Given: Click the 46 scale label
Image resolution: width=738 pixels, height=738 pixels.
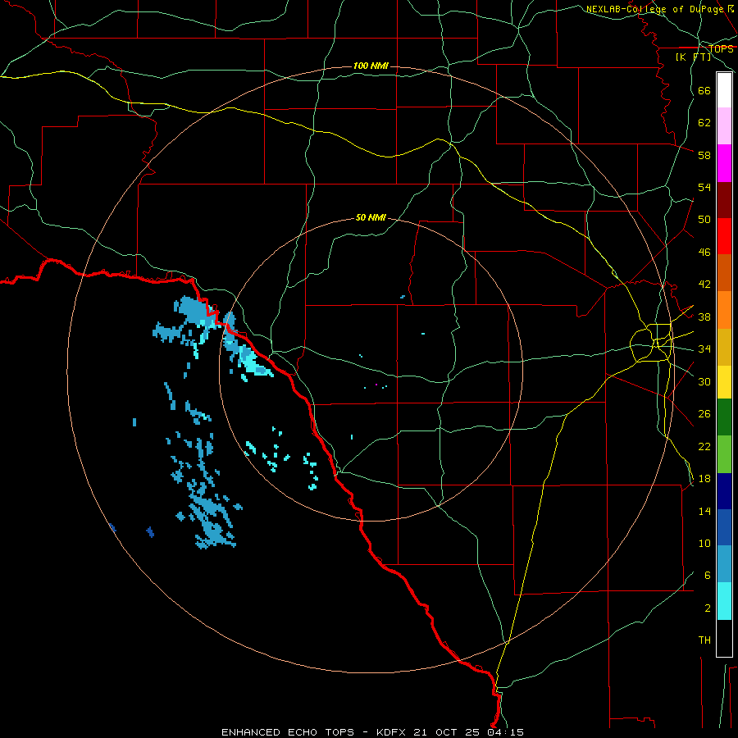Looking at the screenshot, I should (x=704, y=253).
